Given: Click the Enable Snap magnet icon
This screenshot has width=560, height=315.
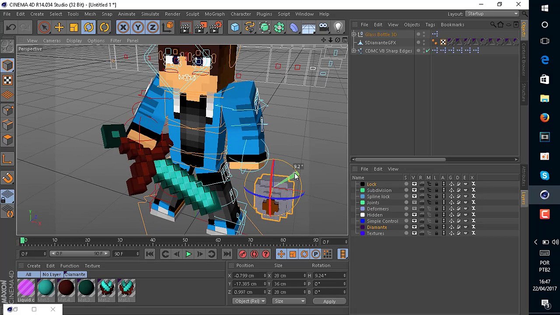Looking at the screenshot, I should click(7, 178).
